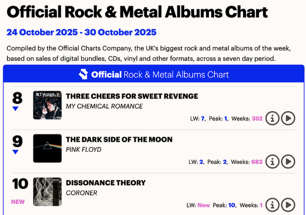Click the 24 October – 30 October date range
Screen dimensions: 306x215
point(82,32)
